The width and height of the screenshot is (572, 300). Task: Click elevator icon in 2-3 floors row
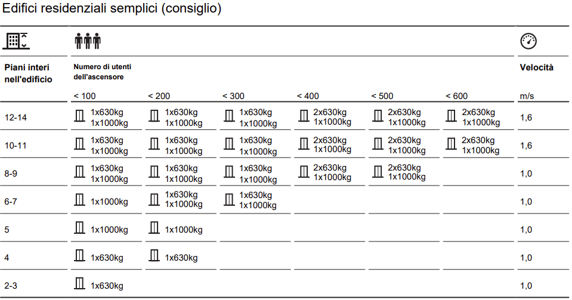(79, 284)
